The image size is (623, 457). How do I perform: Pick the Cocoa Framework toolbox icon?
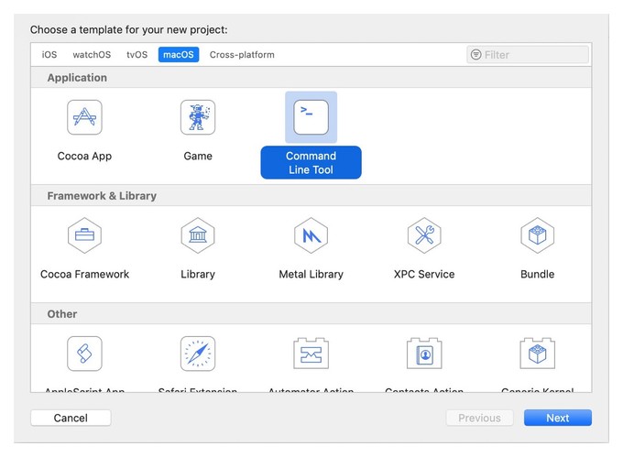click(84, 235)
